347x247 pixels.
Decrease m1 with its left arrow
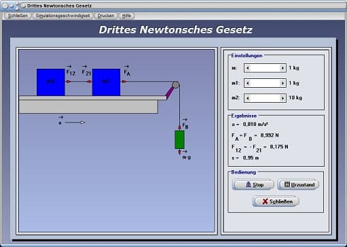coord(248,83)
